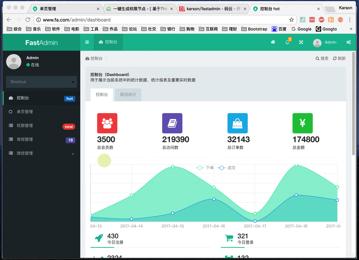Viewport: 359px width, 260px height.
Task: Expand the 微信管理 sidebar menu
Action: point(41,153)
